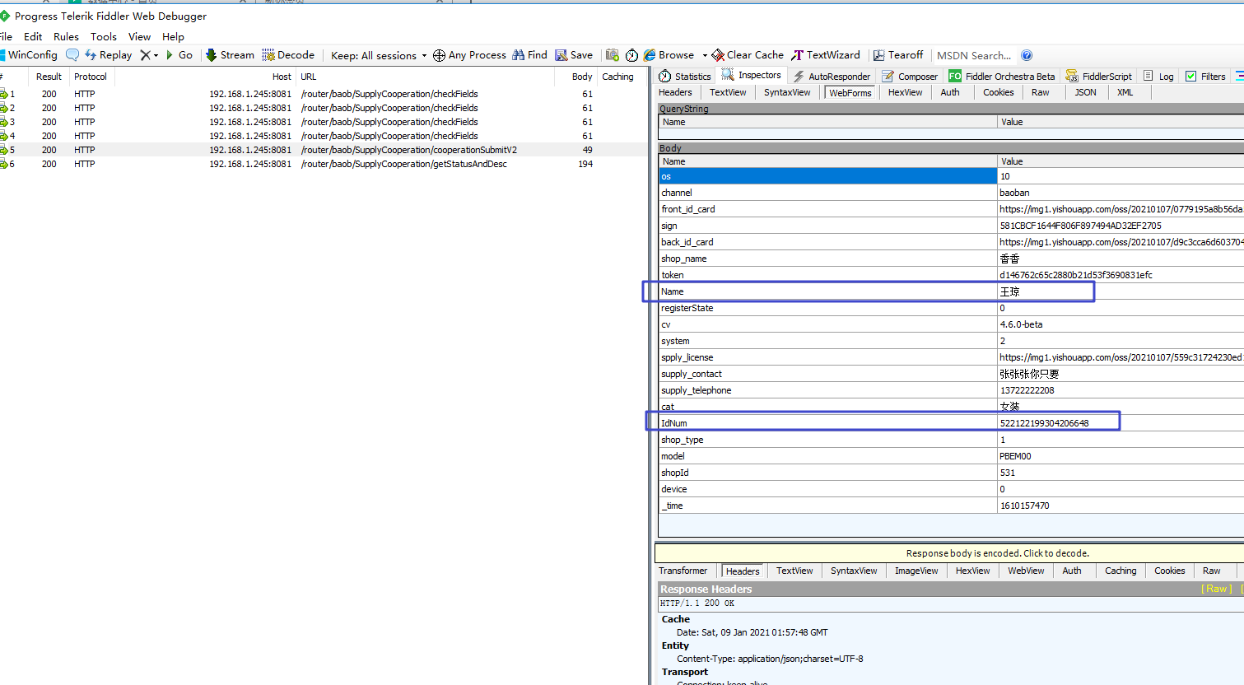Click the Remove X toolbar icon

(x=146, y=55)
